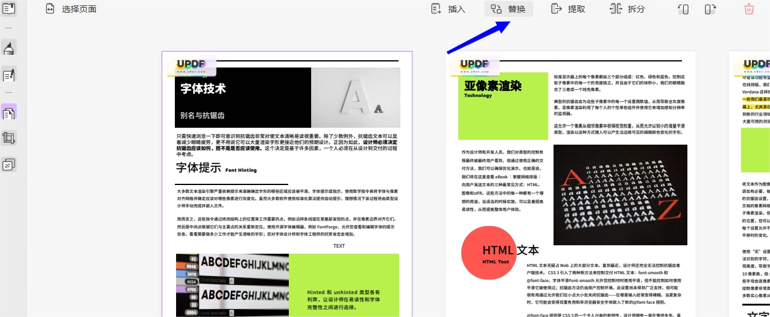Select the highlighter Comment tool
The image size is (770, 317).
pyautogui.click(x=9, y=48)
